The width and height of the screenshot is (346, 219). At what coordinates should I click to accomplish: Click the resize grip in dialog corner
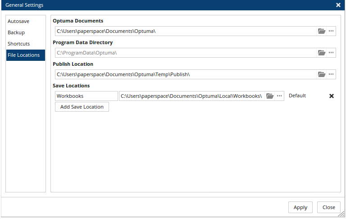point(342,214)
